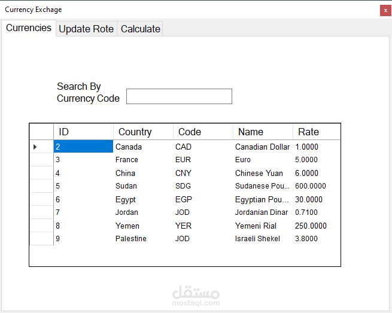Select the Sudanese Pound name cell
Image resolution: width=392 pixels, height=313 pixels.
(x=262, y=186)
